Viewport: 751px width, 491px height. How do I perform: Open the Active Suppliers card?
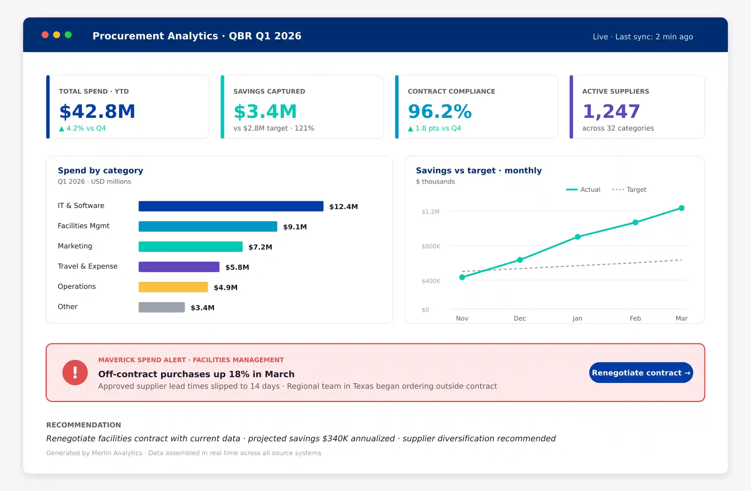point(637,107)
